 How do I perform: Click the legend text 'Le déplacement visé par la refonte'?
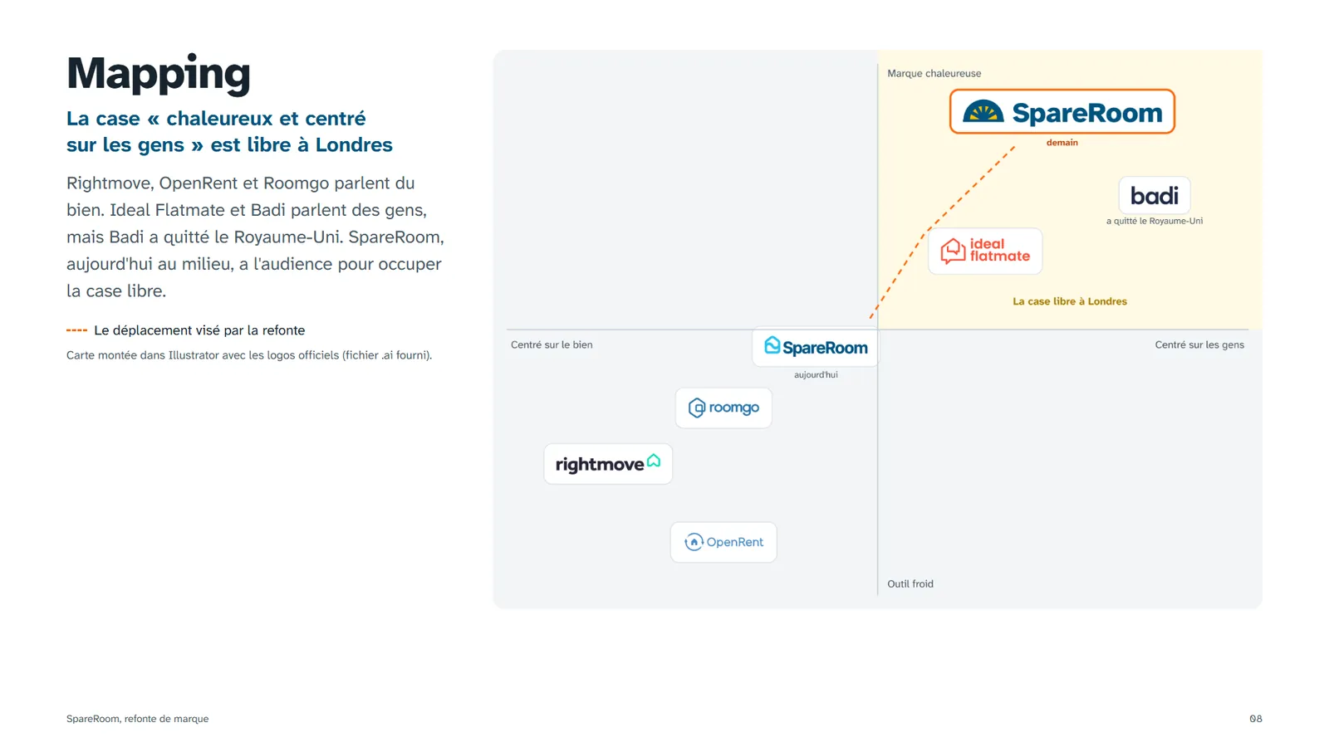199,330
